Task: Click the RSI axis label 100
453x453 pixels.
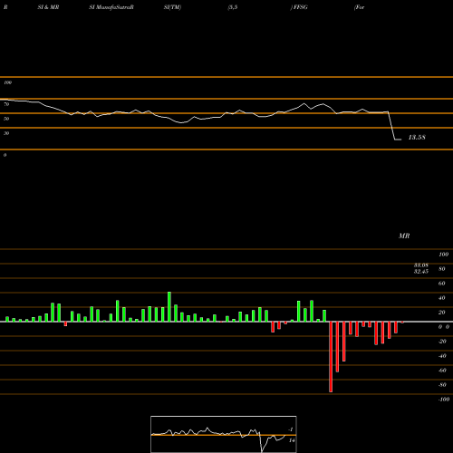Action: coord(8,82)
